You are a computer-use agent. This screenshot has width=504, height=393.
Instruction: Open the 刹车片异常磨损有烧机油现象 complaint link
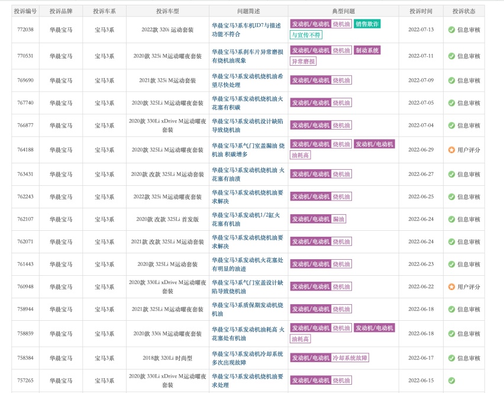[247, 56]
